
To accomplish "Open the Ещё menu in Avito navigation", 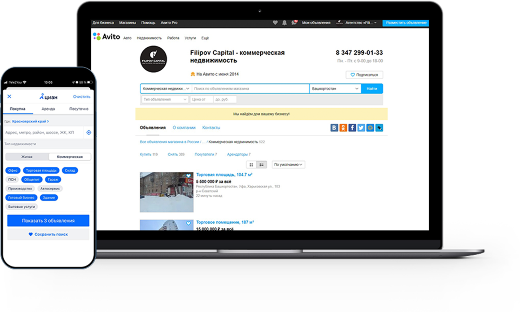I will [205, 38].
